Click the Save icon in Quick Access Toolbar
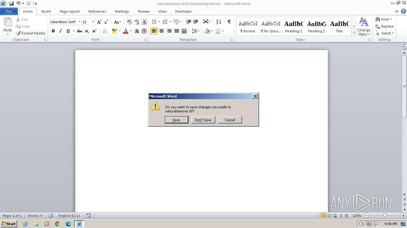 pos(11,3)
